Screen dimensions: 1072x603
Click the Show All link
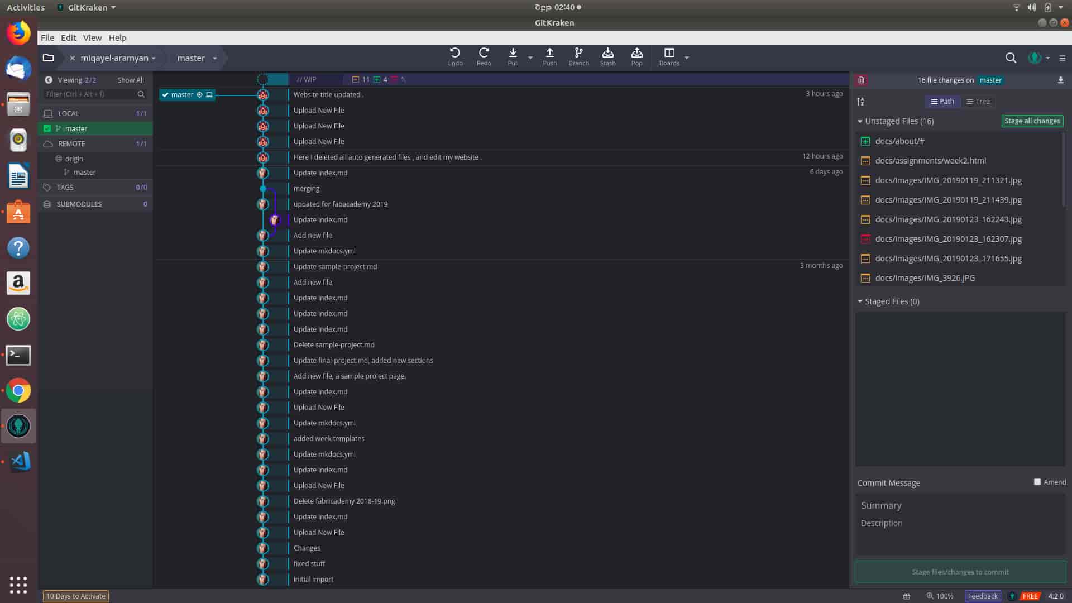coord(130,80)
